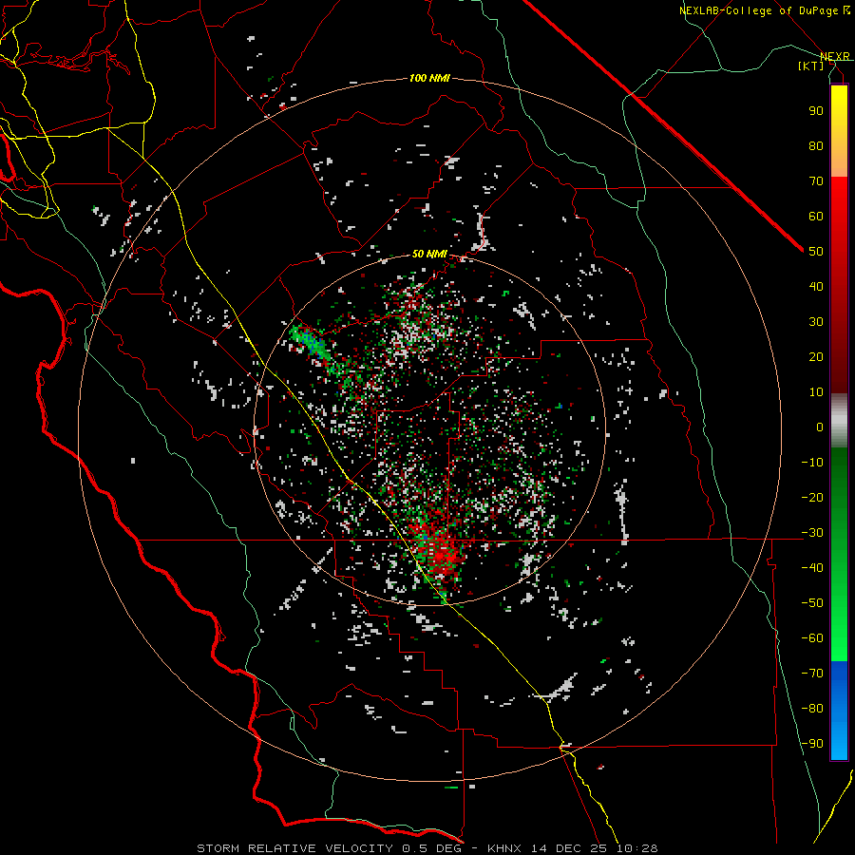Click the 10:28 timestamp in footer
This screenshot has height=855, width=855.
[637, 848]
